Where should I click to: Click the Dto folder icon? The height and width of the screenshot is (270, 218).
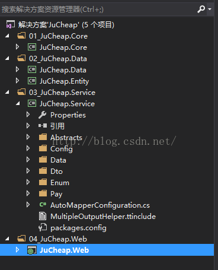click(x=43, y=171)
